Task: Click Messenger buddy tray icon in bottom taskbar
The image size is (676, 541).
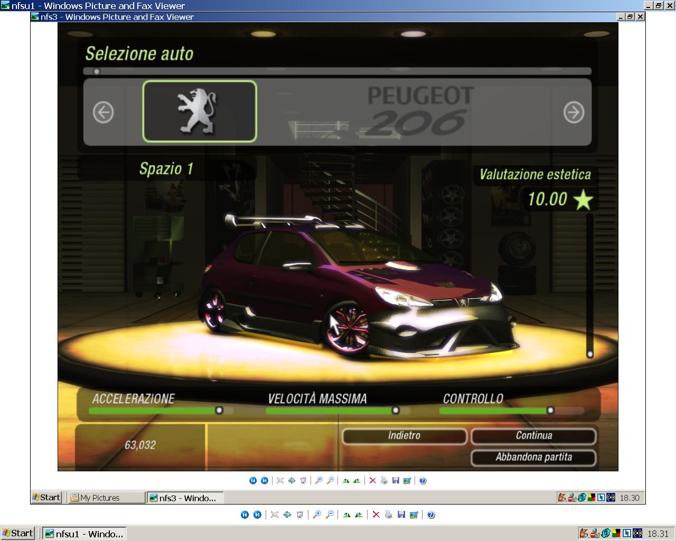Action: (595, 533)
